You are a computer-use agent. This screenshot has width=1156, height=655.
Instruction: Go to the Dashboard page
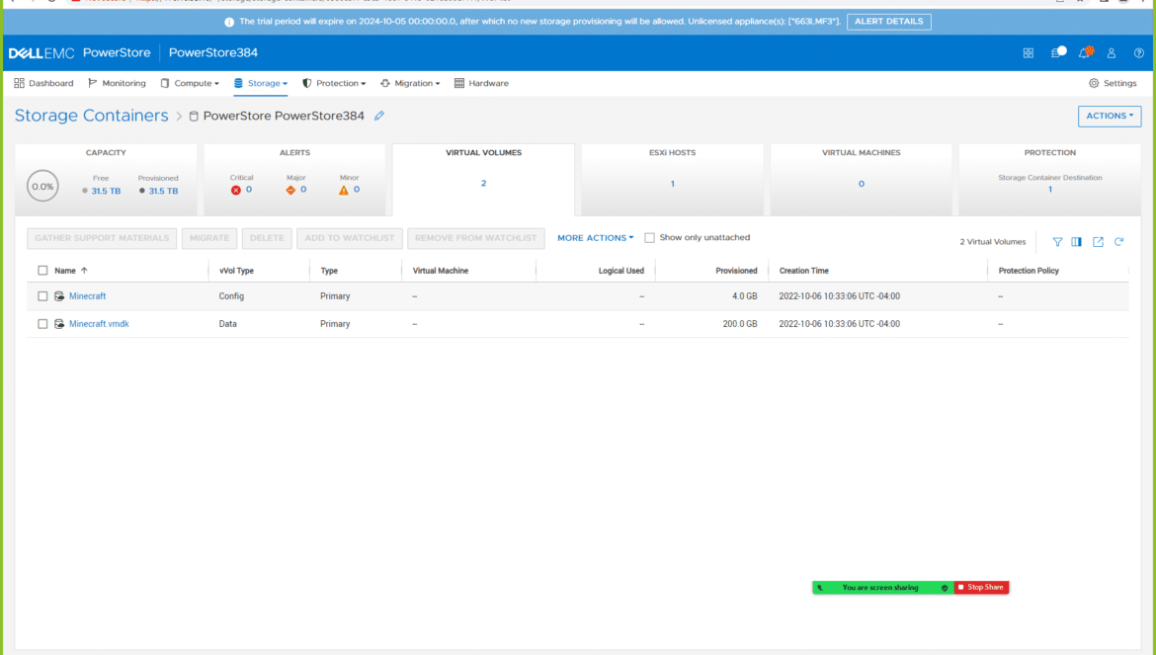click(x=43, y=83)
